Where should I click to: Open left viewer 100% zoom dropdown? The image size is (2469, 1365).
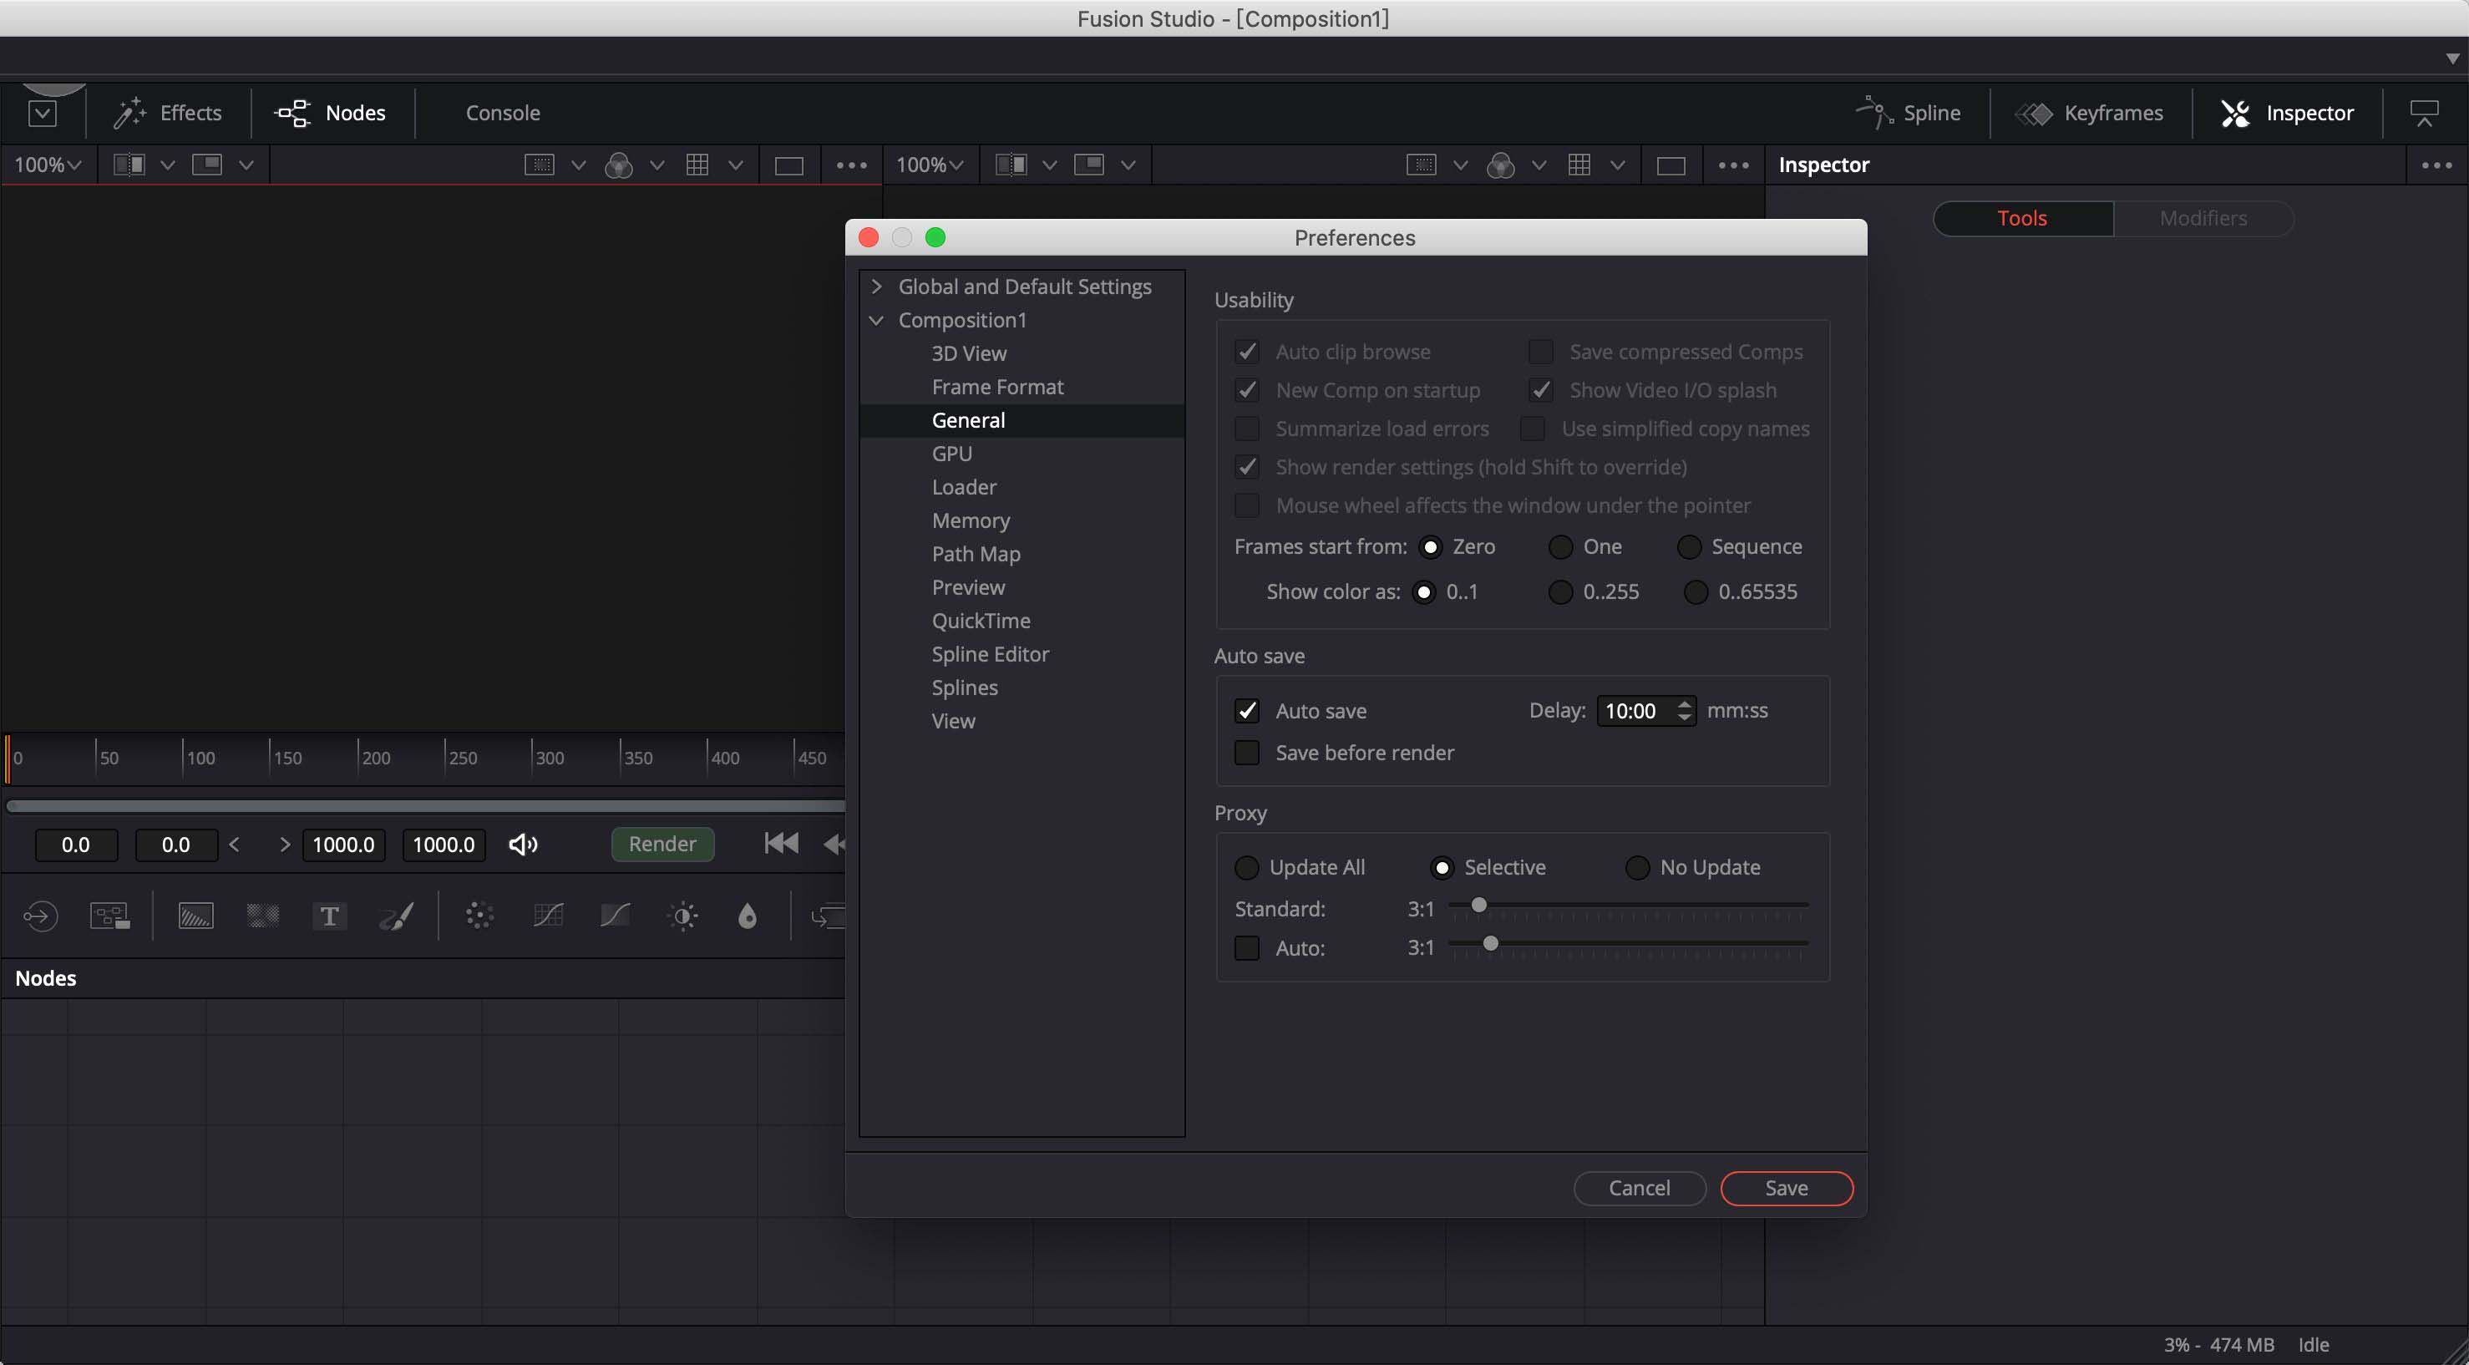pyautogui.click(x=47, y=165)
